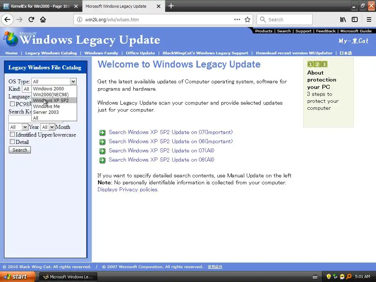Choose Win2000(NEC98) in OS Type list

pos(54,94)
